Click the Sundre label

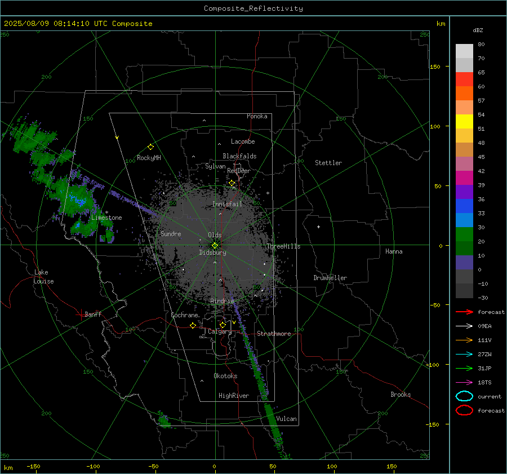coord(171,233)
